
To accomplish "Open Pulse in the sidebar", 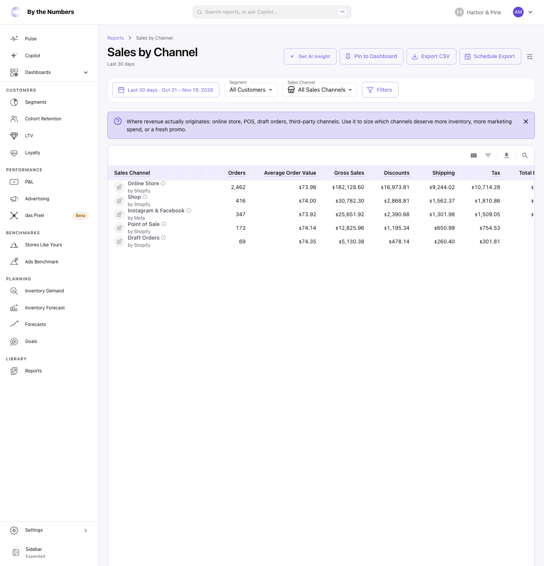I will [x=49, y=39].
